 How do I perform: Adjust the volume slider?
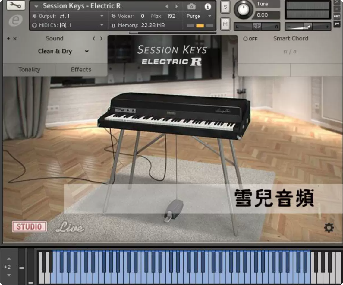pos(307,27)
